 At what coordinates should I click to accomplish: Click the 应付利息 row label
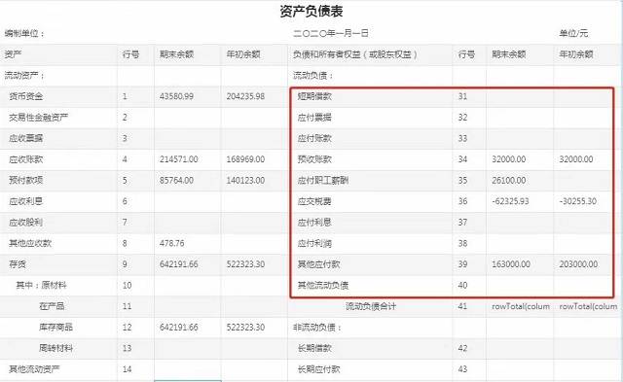314,223
